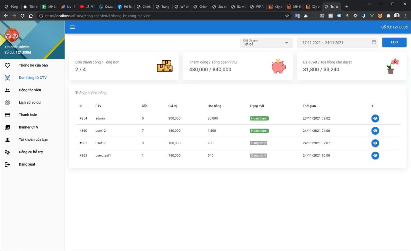Screen dimensions: 411x251
Task: Open the Chế độ xem dropdown
Action: pyautogui.click(x=266, y=43)
